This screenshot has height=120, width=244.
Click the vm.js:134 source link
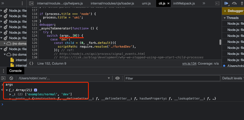189,63
